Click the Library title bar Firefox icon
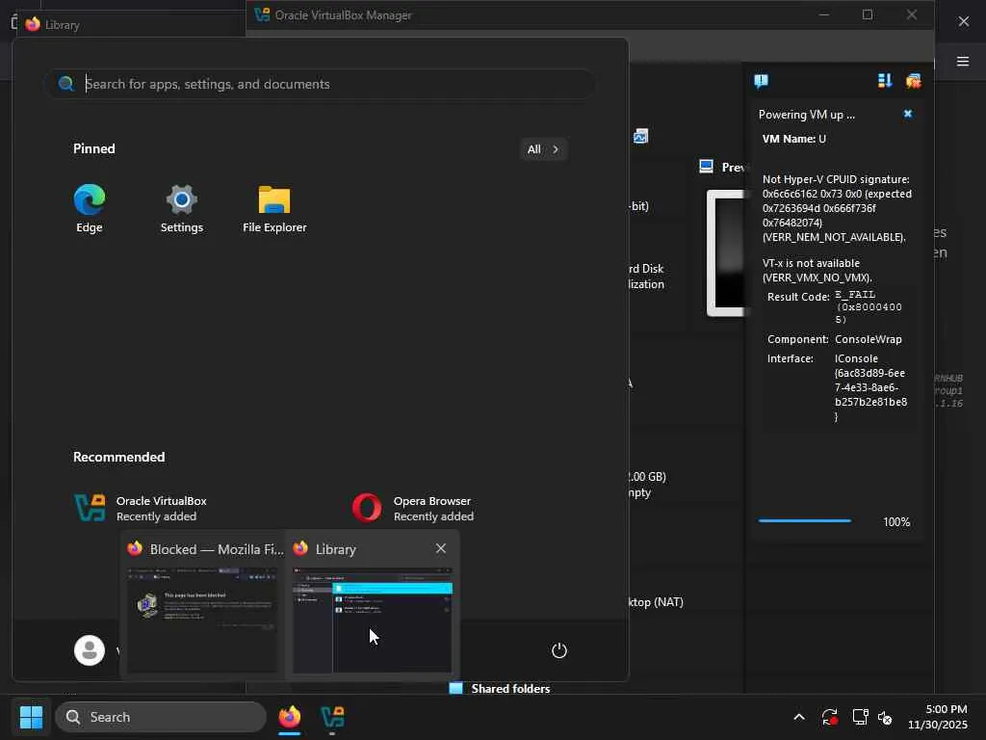This screenshot has width=986, height=740. [33, 24]
